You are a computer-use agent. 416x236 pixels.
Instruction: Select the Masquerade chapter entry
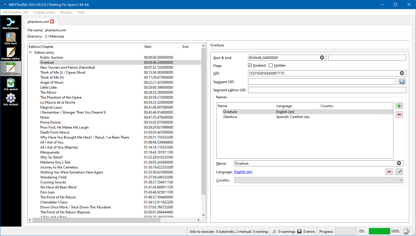click(x=50, y=152)
